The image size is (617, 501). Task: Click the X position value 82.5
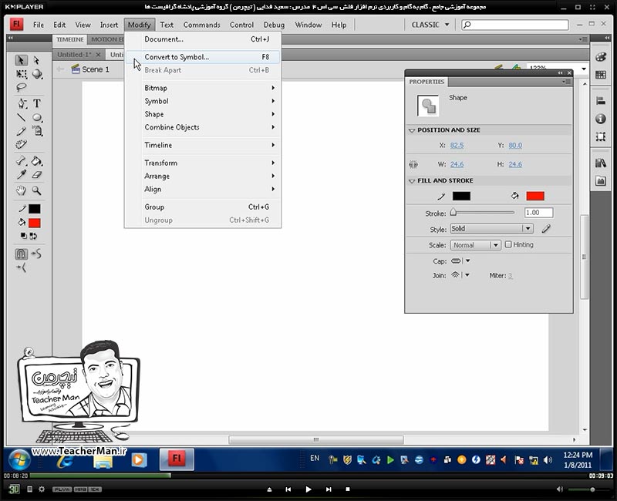coord(457,146)
